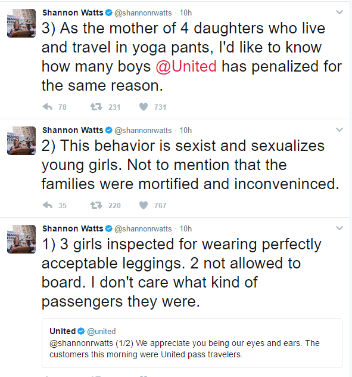Click verified badge on first Shannon Watts tweet
352x377 pixels.
(109, 13)
